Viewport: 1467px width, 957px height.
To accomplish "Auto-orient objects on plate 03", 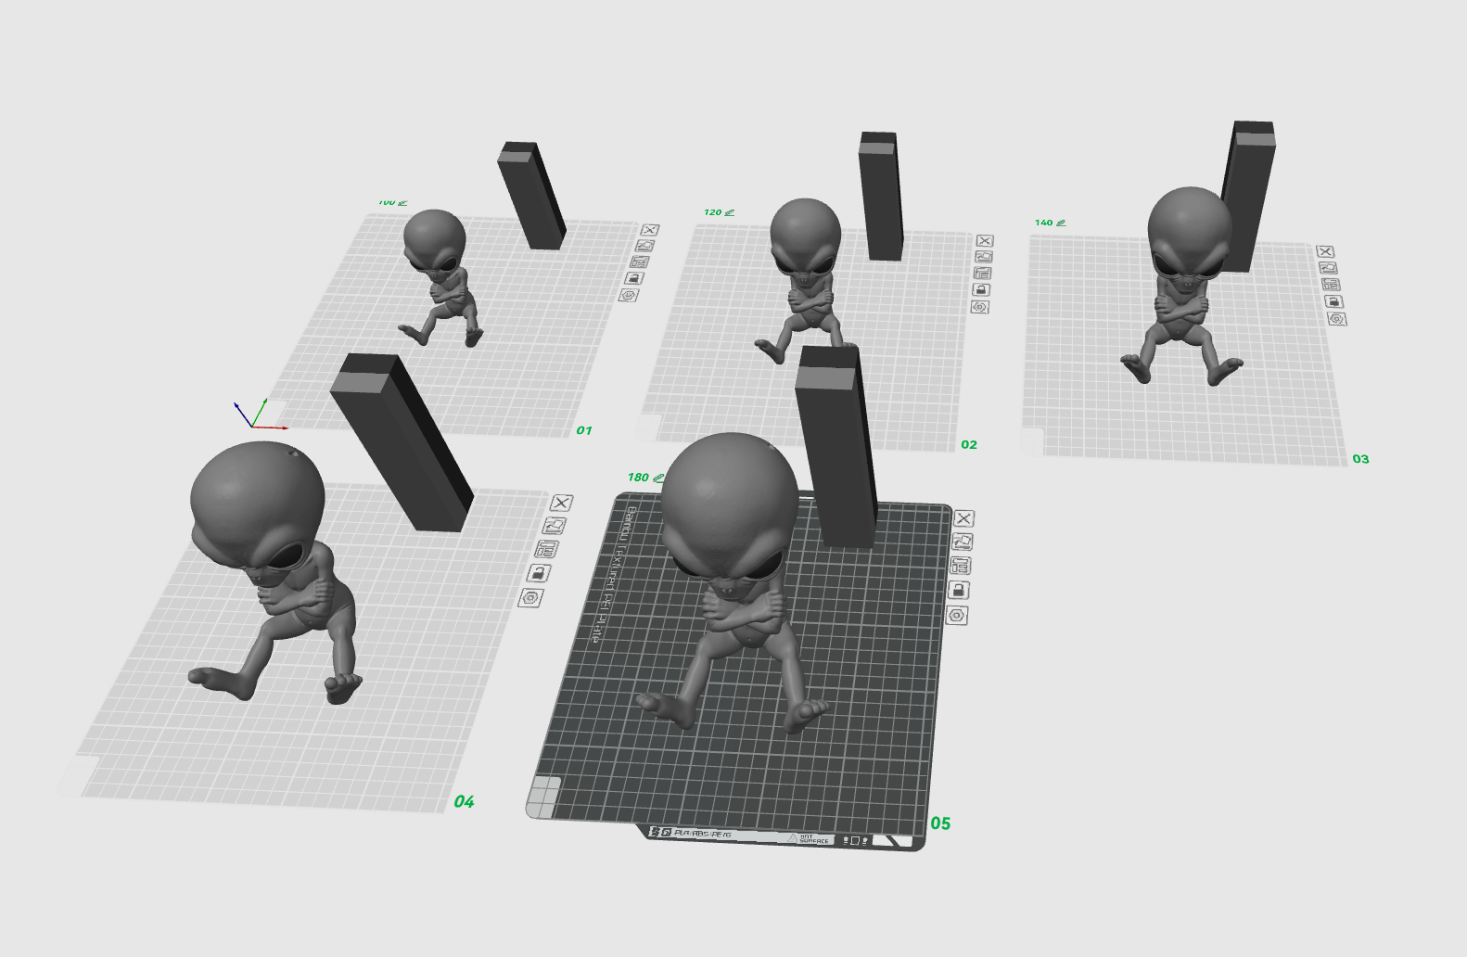I will 1328,268.
